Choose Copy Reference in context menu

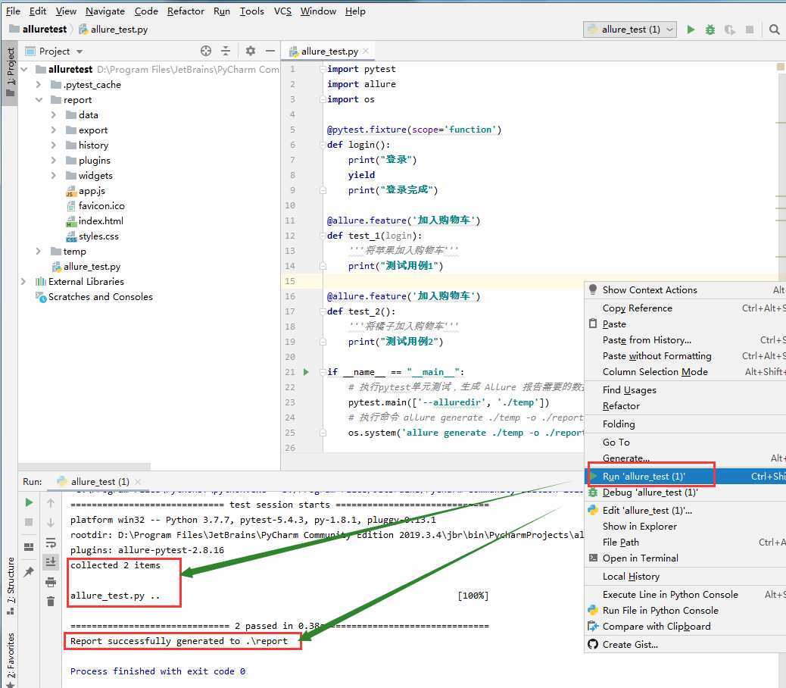(685, 308)
